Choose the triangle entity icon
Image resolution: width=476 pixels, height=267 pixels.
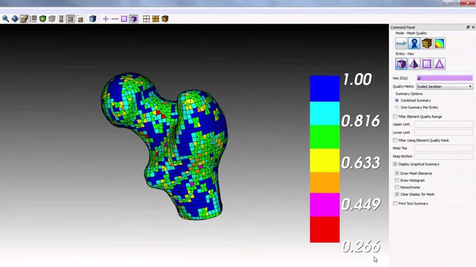(439, 64)
